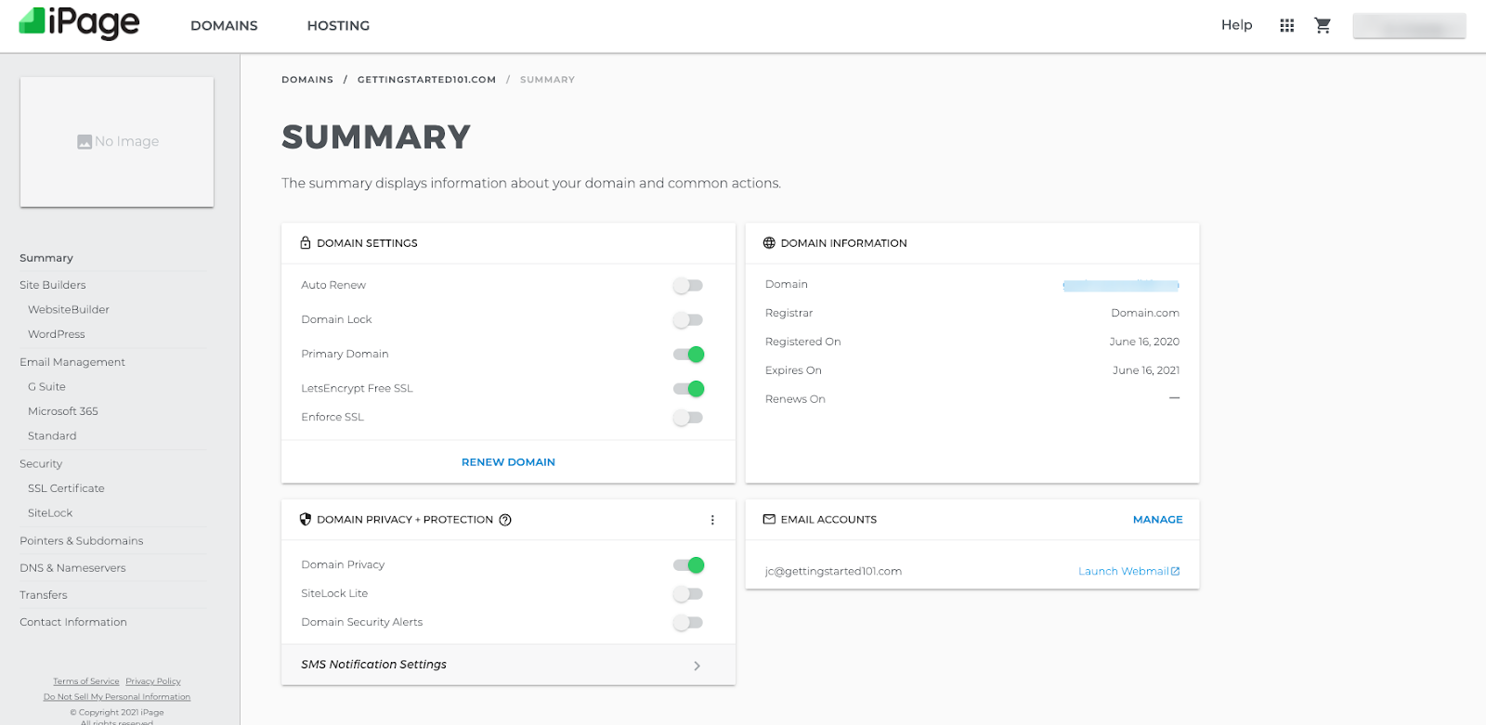Open Transfers in the sidebar
This screenshot has width=1486, height=725.
coord(44,595)
